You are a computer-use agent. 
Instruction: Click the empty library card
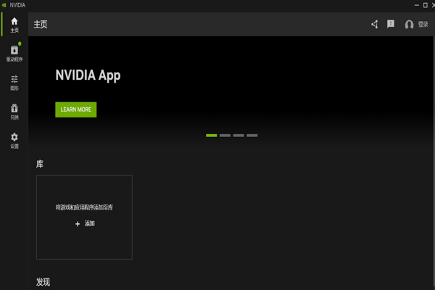pyautogui.click(x=84, y=192)
